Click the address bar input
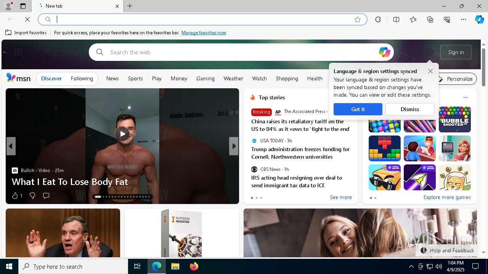The width and height of the screenshot is (488, 274). coord(202,19)
